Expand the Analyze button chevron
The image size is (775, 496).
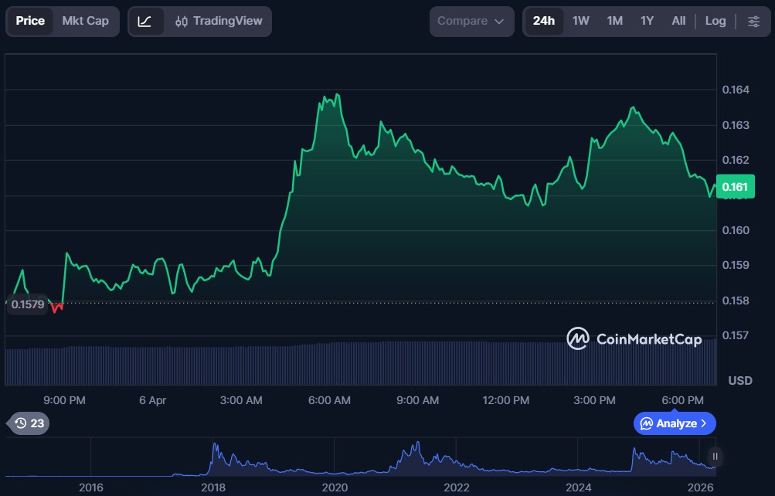point(703,423)
